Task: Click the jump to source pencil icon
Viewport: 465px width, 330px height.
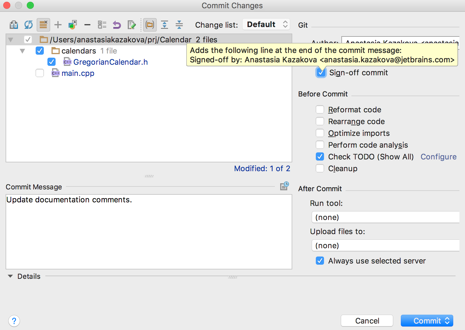Action: pyautogui.click(x=132, y=25)
